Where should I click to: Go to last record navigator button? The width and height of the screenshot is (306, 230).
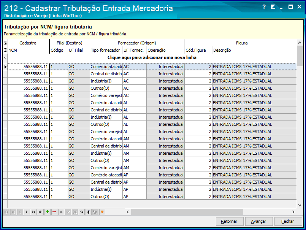(41, 212)
